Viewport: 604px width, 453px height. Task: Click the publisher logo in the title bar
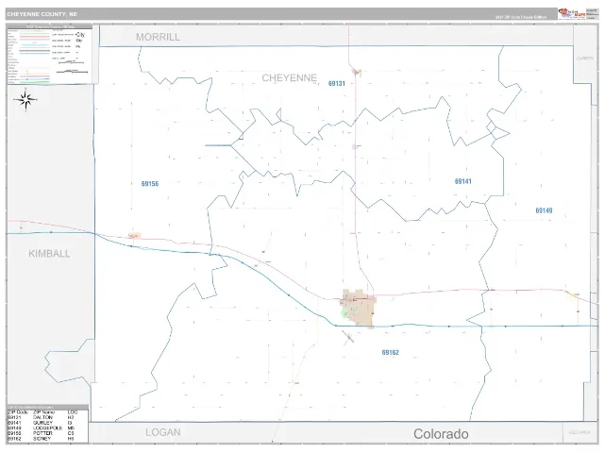pyautogui.click(x=572, y=14)
